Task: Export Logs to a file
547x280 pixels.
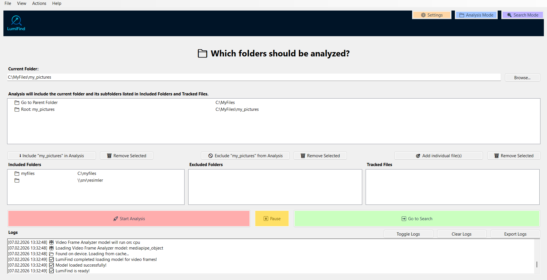Action: coord(515,234)
